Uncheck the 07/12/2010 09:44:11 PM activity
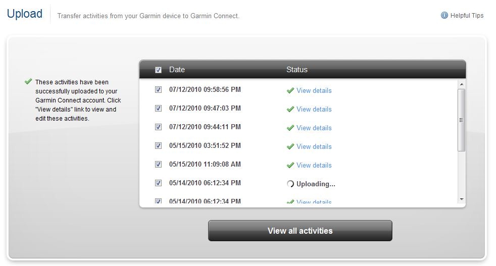This screenshot has width=496, height=266. click(x=158, y=127)
